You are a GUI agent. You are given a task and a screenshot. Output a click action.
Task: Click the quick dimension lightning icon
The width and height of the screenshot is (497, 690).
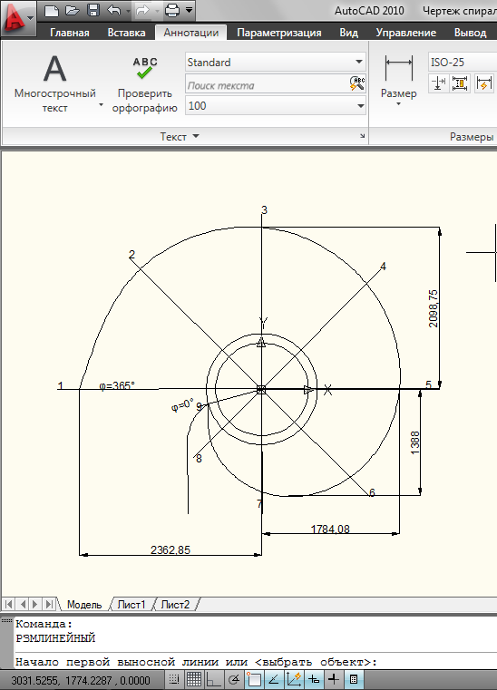click(x=483, y=83)
